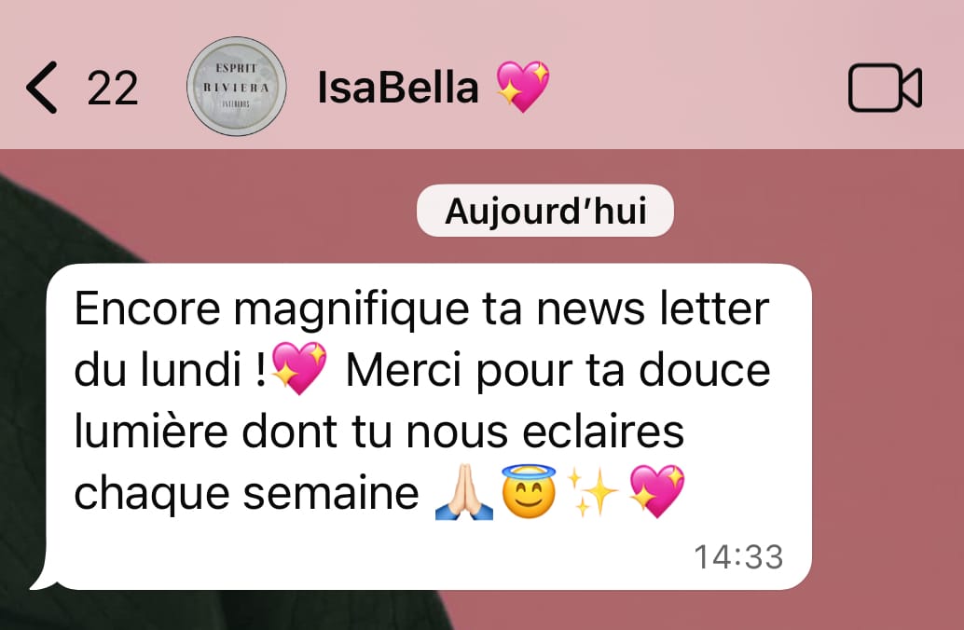The height and width of the screenshot is (630, 964).
Task: Tap the halo smiley emoji in message
Action: 529,492
